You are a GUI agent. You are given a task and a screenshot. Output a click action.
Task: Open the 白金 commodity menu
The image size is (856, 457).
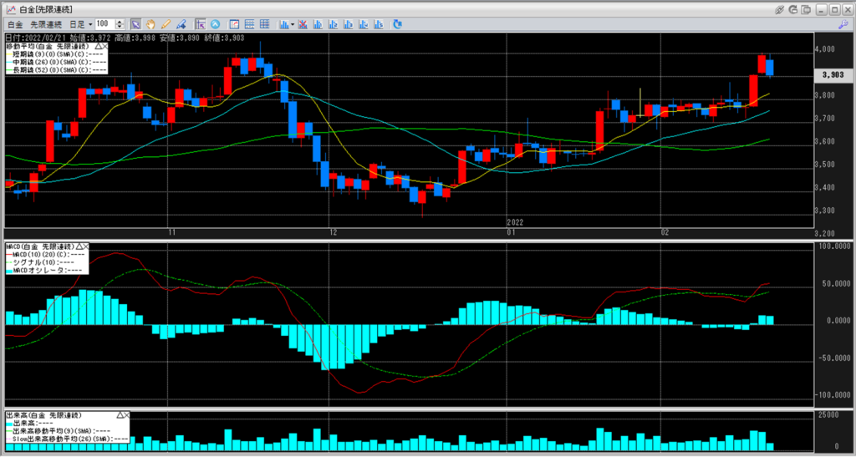tap(14, 24)
